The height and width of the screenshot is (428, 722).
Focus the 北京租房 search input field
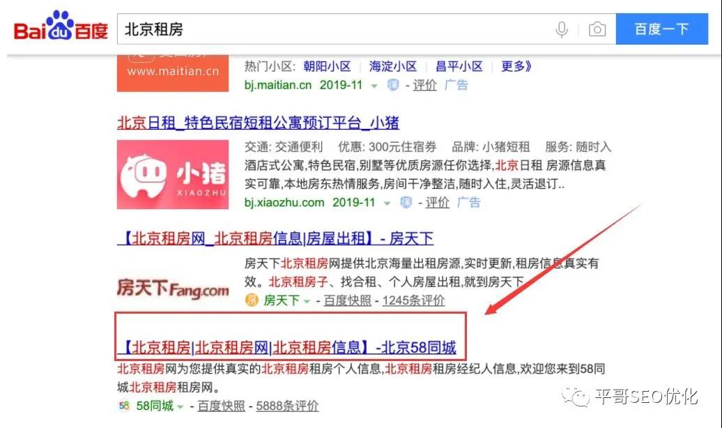tap(336, 29)
